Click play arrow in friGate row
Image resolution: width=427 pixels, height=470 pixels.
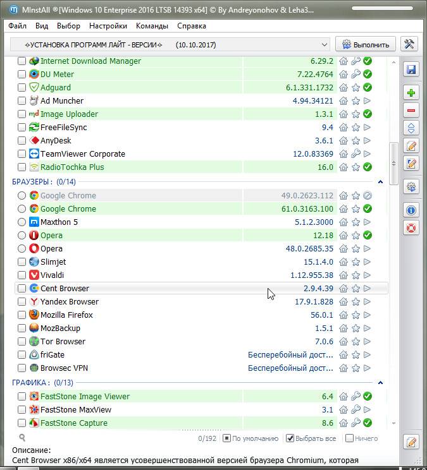[x=367, y=355]
